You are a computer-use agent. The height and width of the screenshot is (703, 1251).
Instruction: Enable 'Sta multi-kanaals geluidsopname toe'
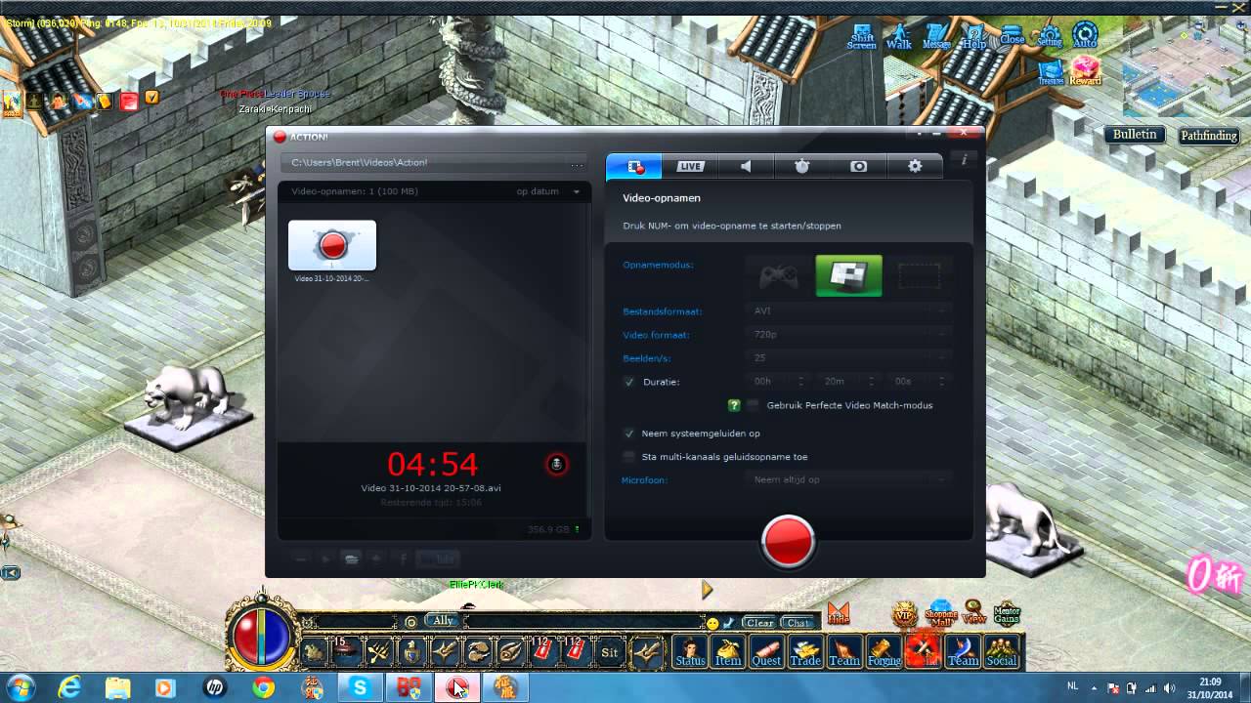pos(629,456)
